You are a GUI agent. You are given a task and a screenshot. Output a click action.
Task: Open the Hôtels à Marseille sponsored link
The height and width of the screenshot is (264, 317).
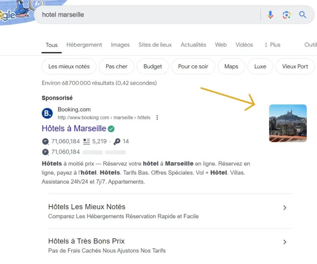click(x=74, y=128)
